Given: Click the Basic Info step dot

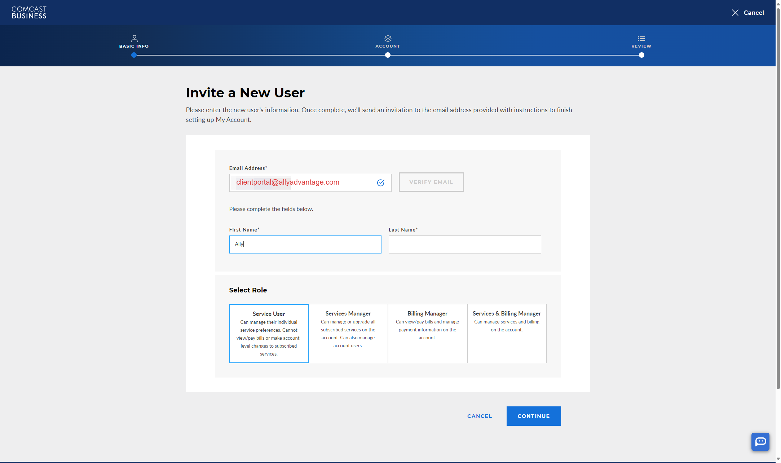Looking at the screenshot, I should tap(134, 55).
